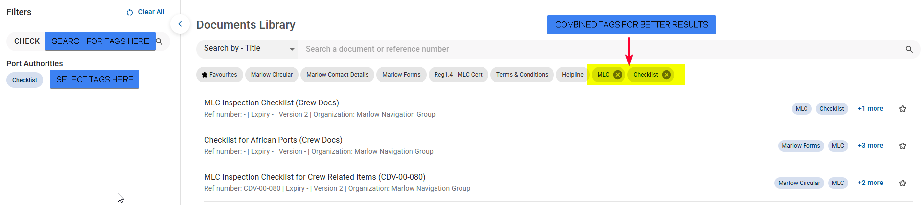Viewport: 921px width, 205px height.
Task: Select the Marlow Circular filter chip
Action: coord(272,75)
